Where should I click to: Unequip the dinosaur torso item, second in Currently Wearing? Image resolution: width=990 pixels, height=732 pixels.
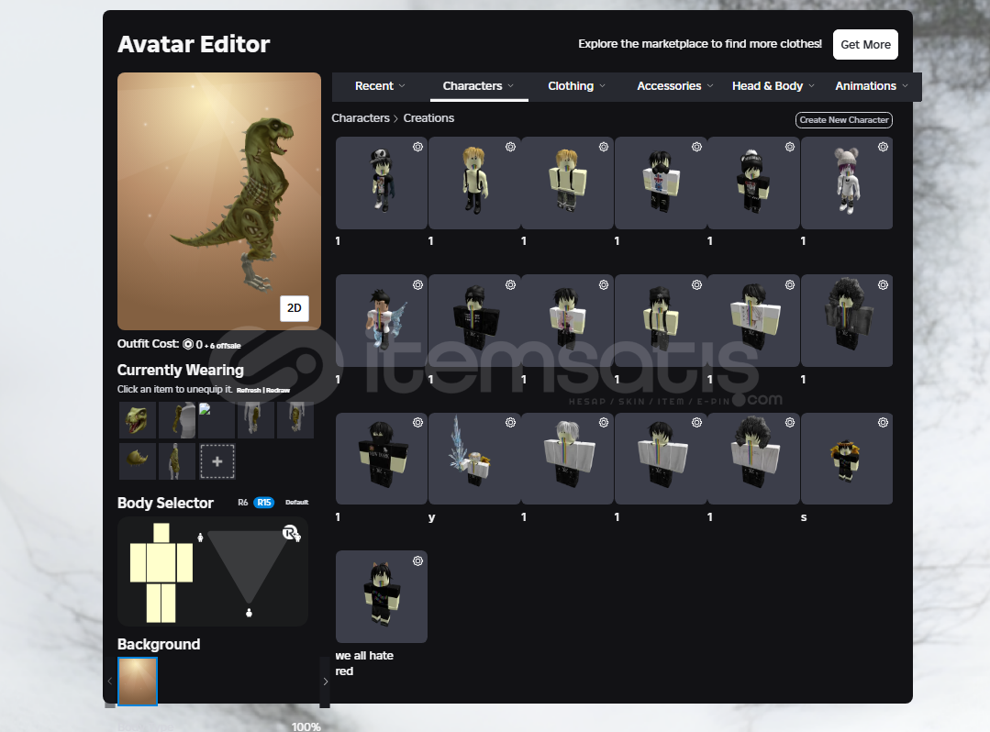point(177,419)
